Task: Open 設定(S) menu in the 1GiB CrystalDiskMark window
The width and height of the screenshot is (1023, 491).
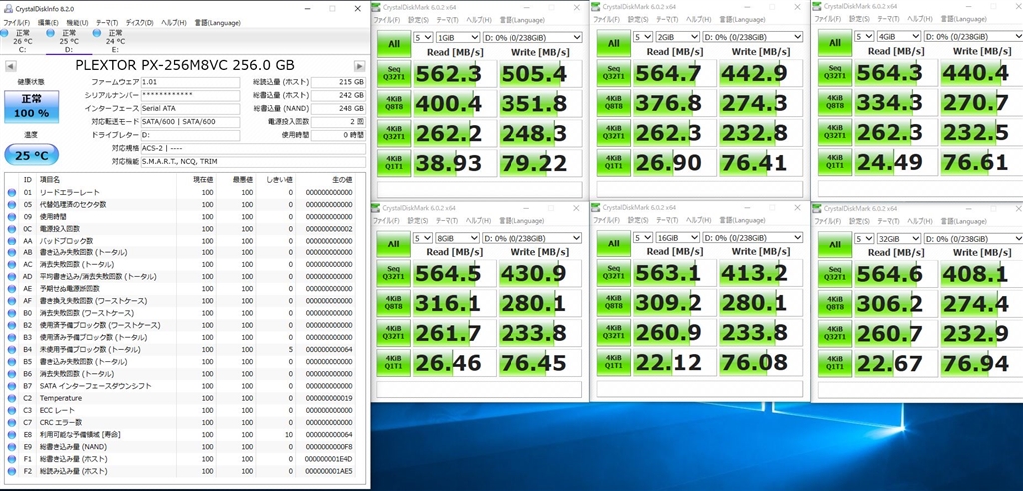Action: (418, 20)
